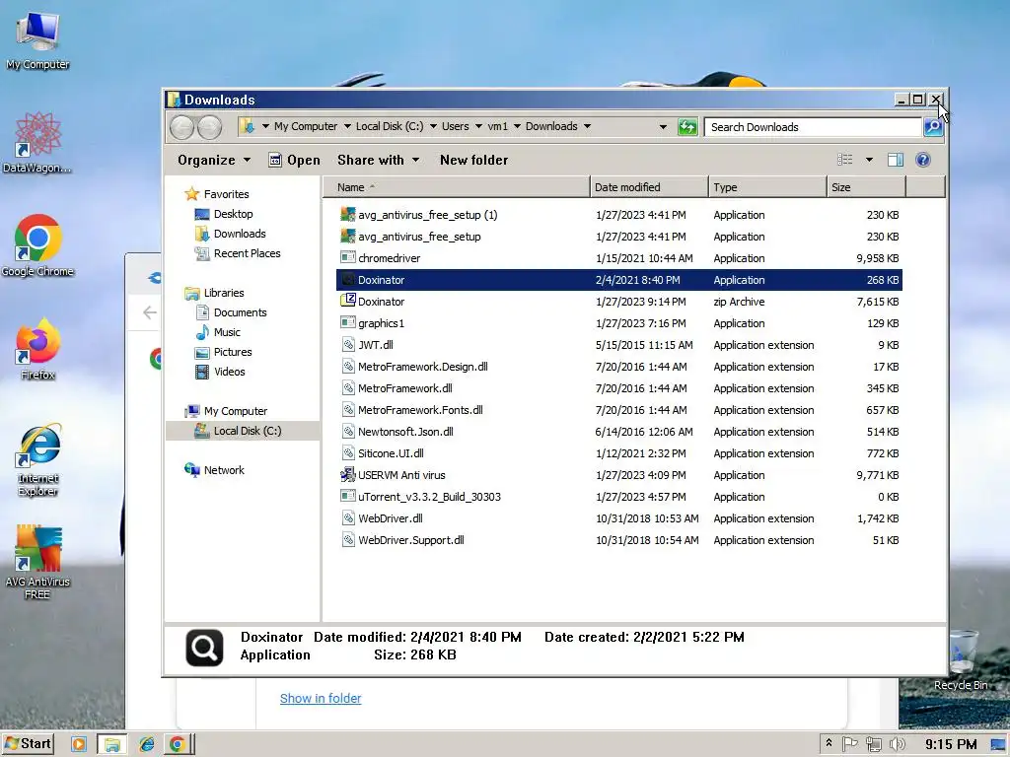The width and height of the screenshot is (1010, 757).
Task: Click the network tray icon
Action: tap(874, 744)
